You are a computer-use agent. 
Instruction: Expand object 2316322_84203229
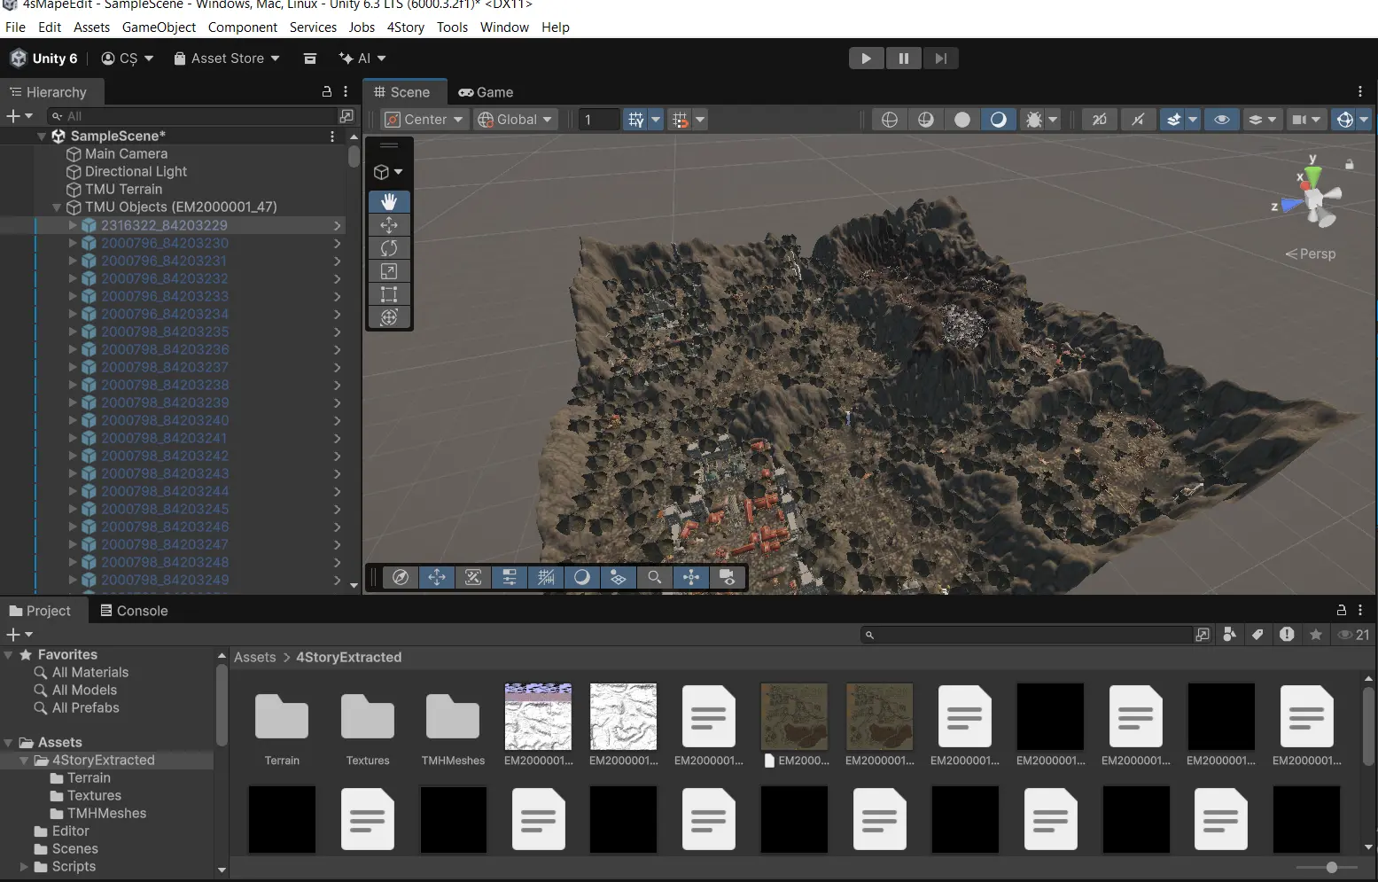(73, 225)
